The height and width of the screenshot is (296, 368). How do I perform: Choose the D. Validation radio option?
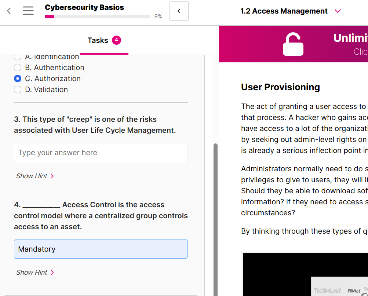[x=18, y=89]
